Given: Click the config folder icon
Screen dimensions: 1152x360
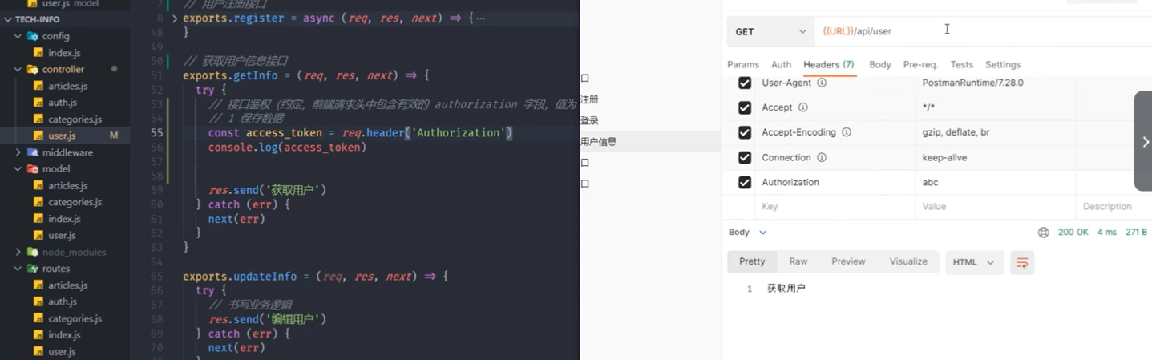Looking at the screenshot, I should (33, 36).
